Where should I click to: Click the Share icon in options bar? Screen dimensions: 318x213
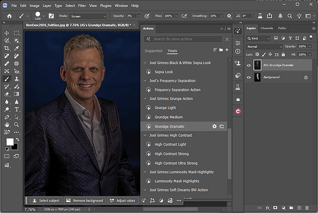pos(269,16)
